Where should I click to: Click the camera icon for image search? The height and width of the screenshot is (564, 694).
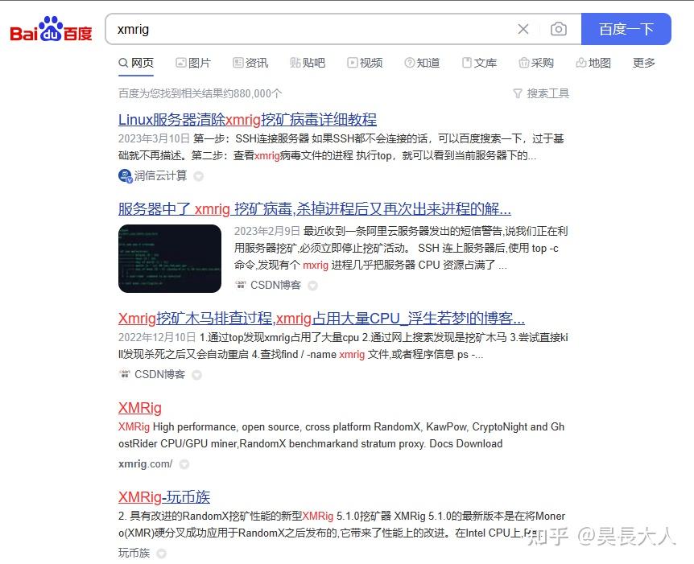pyautogui.click(x=559, y=29)
